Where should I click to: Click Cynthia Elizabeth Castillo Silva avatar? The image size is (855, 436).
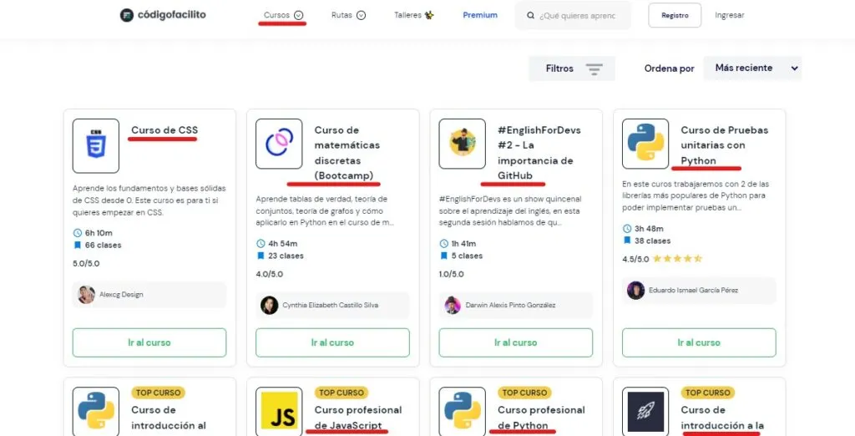click(x=270, y=305)
